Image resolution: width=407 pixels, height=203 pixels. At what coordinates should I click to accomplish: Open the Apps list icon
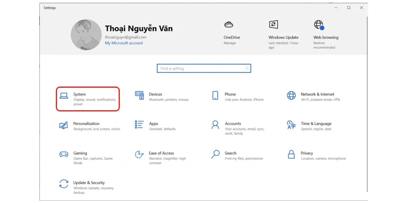coord(140,124)
